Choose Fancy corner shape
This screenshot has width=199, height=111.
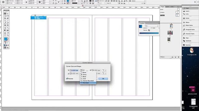[88, 75]
